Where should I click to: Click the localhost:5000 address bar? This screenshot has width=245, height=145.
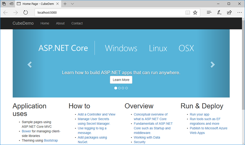click(107, 12)
